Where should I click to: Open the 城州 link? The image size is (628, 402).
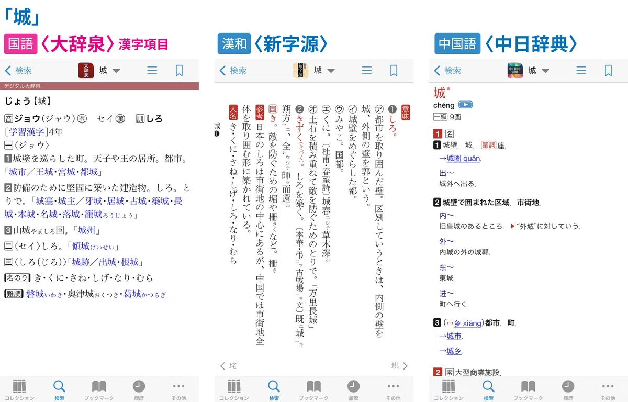click(x=87, y=230)
